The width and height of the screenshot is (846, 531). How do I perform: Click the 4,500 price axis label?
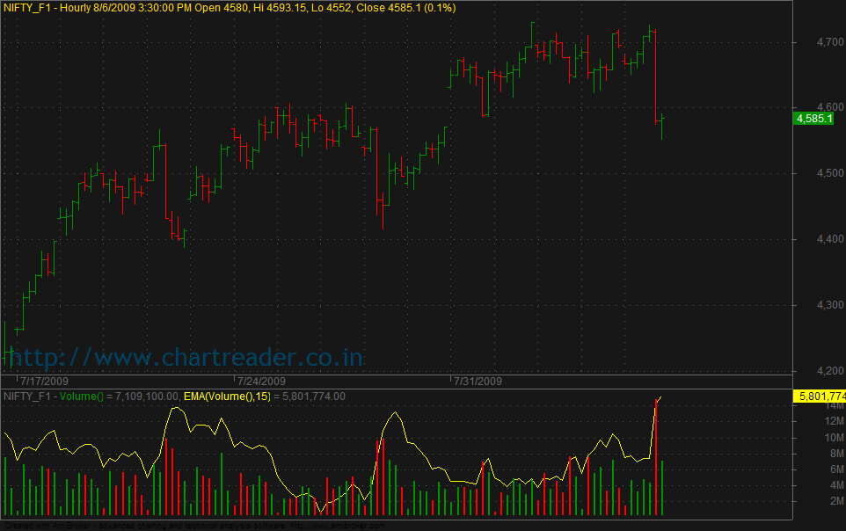pos(806,173)
